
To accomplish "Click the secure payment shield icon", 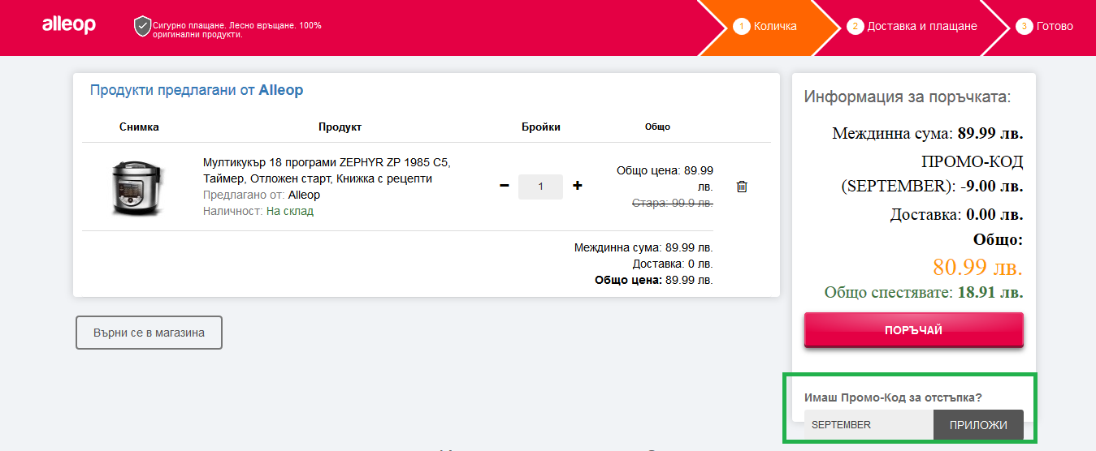I will point(142,26).
